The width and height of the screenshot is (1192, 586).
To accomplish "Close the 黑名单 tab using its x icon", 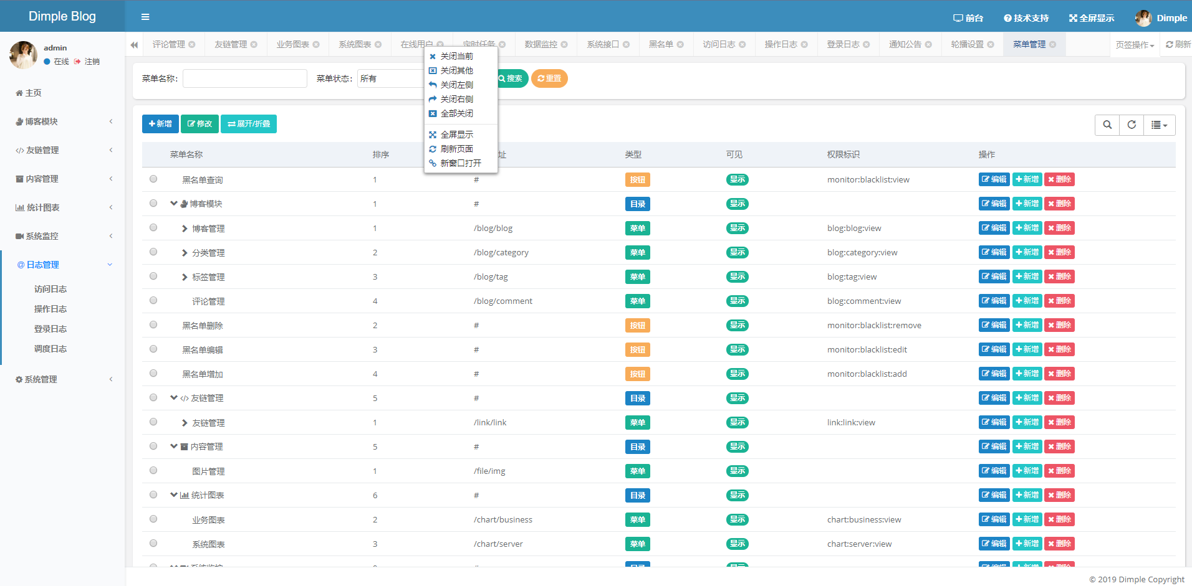I will 680,44.
